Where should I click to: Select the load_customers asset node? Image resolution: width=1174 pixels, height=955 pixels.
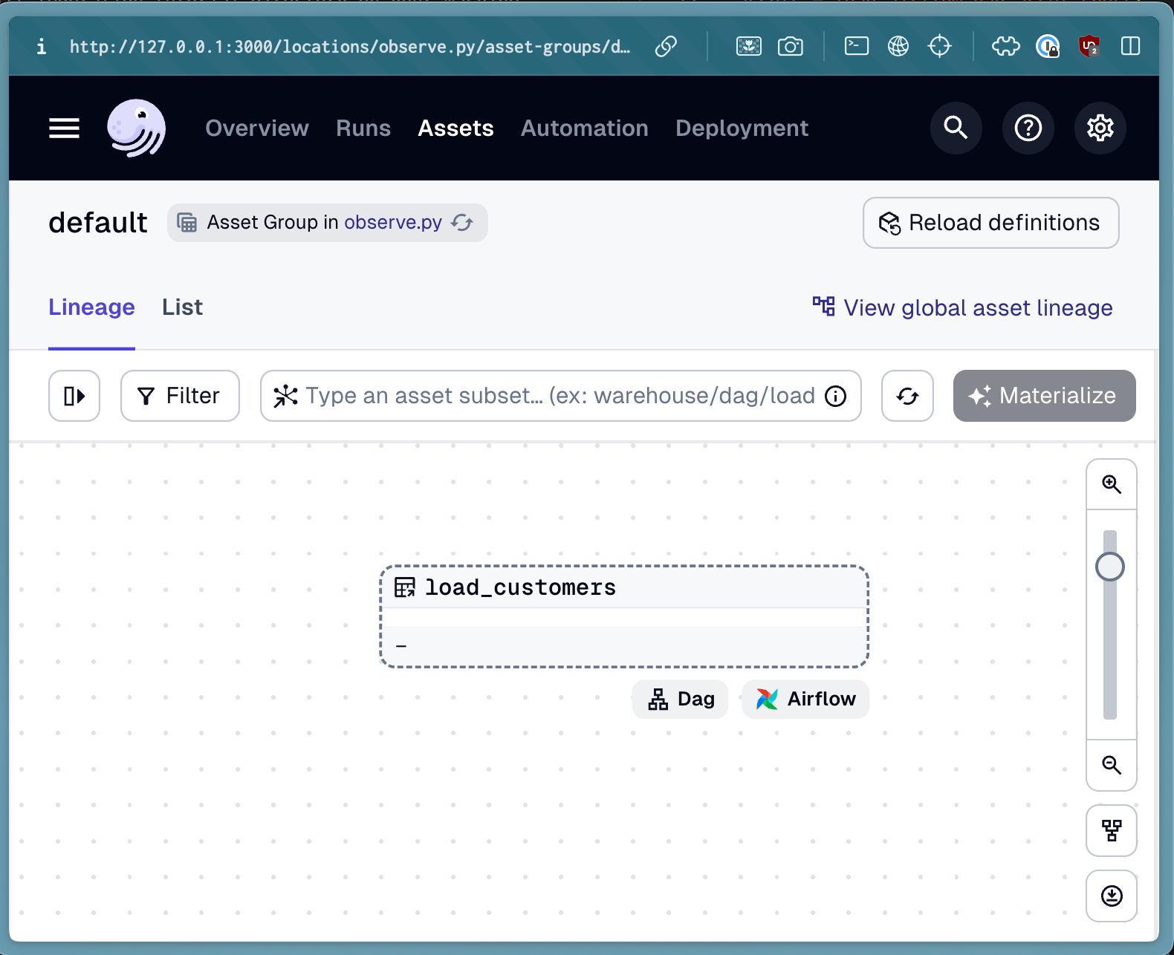[x=623, y=616]
